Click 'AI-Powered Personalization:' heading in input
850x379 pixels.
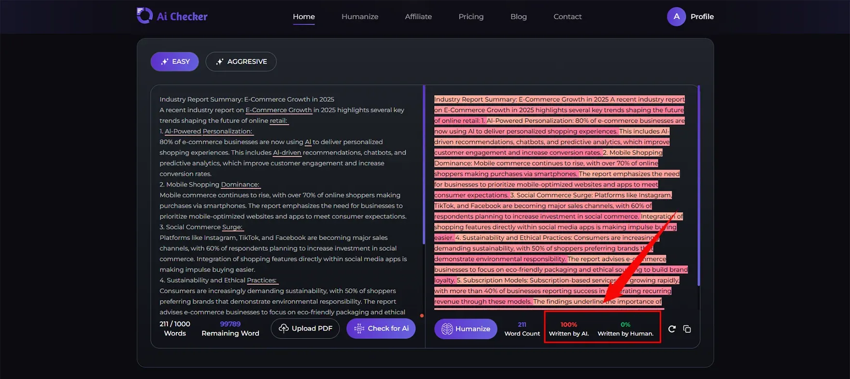[208, 131]
